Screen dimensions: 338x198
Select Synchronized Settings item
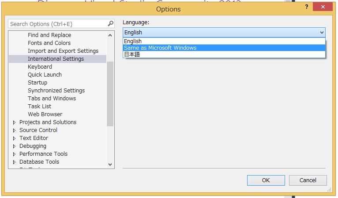[56, 91]
